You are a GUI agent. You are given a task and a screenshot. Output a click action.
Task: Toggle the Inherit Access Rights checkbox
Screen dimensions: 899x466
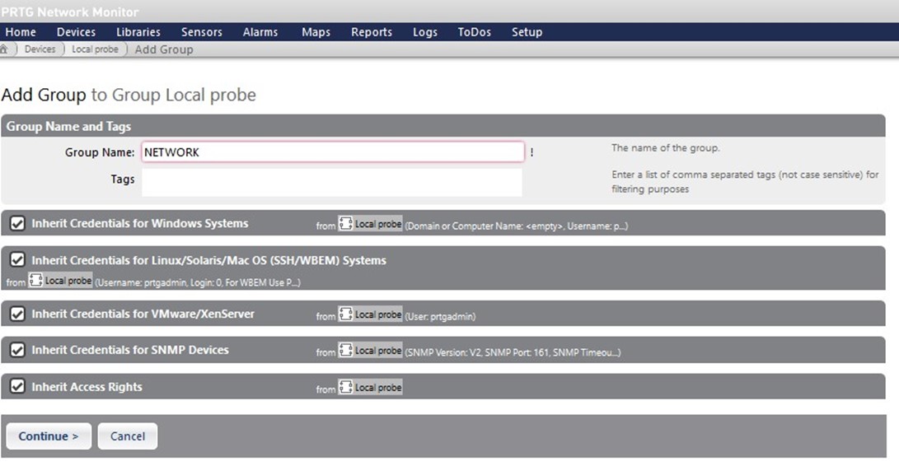(x=18, y=387)
